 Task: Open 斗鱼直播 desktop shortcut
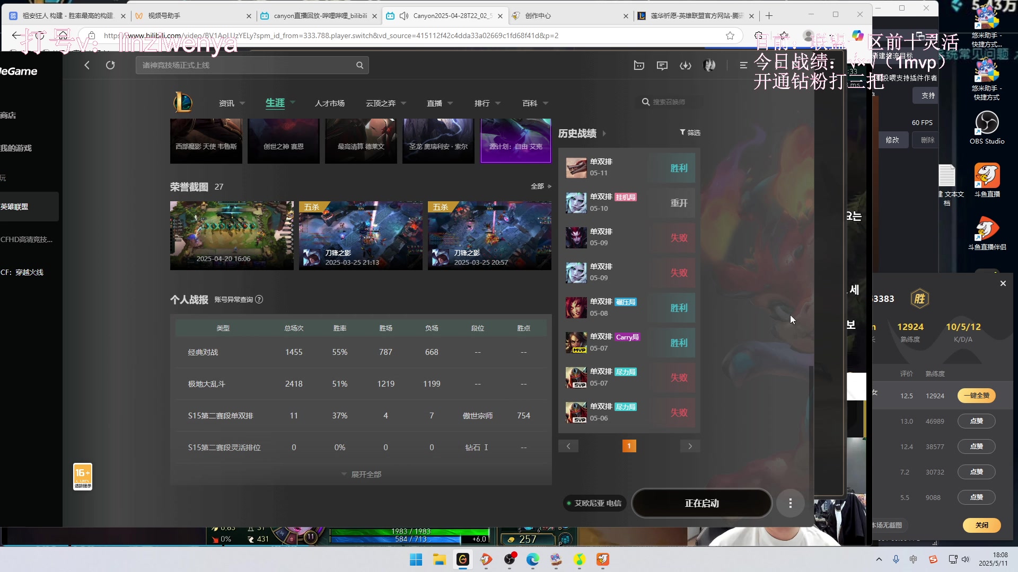pos(987,180)
